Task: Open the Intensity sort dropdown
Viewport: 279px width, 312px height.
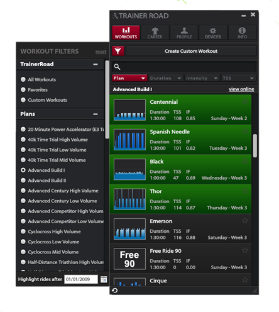Action: (x=202, y=78)
